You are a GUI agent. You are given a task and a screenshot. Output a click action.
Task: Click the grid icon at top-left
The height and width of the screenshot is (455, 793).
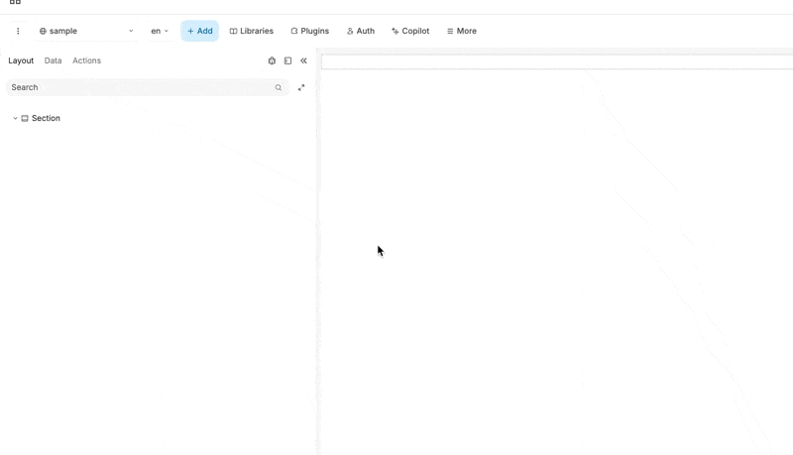[15, 3]
